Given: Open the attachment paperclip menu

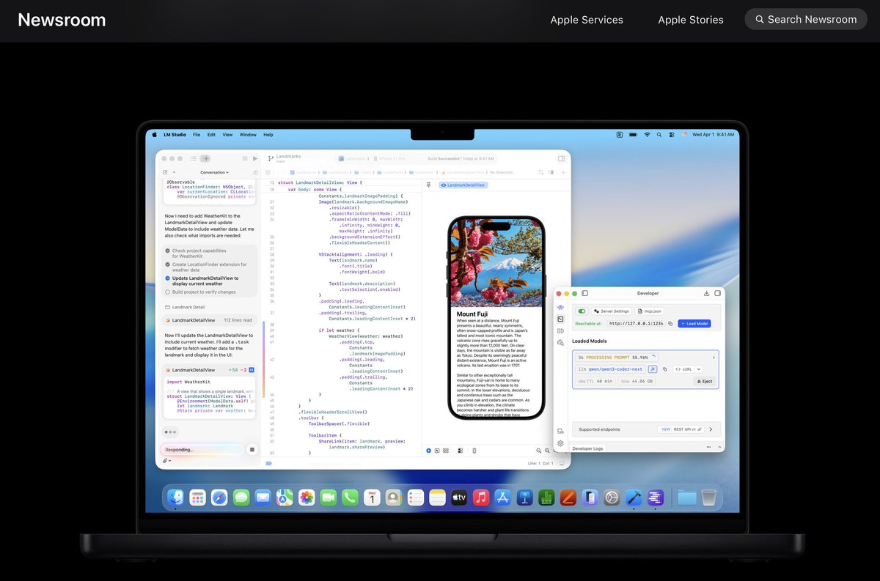Looking at the screenshot, I should [167, 461].
